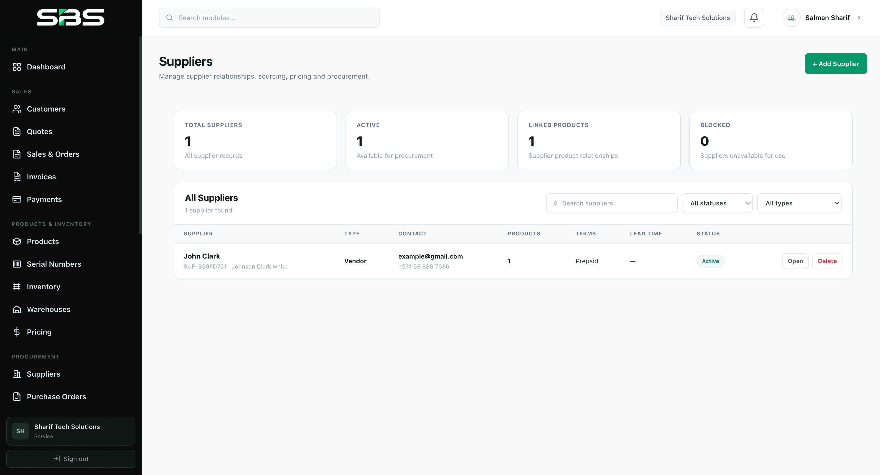This screenshot has width=880, height=475.
Task: Click the Customers people icon
Action: [17, 109]
